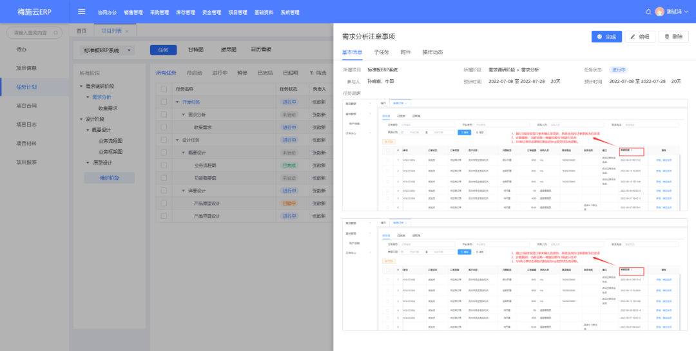
Task: Collapse 概要设计 in the task table
Action: [184, 153]
